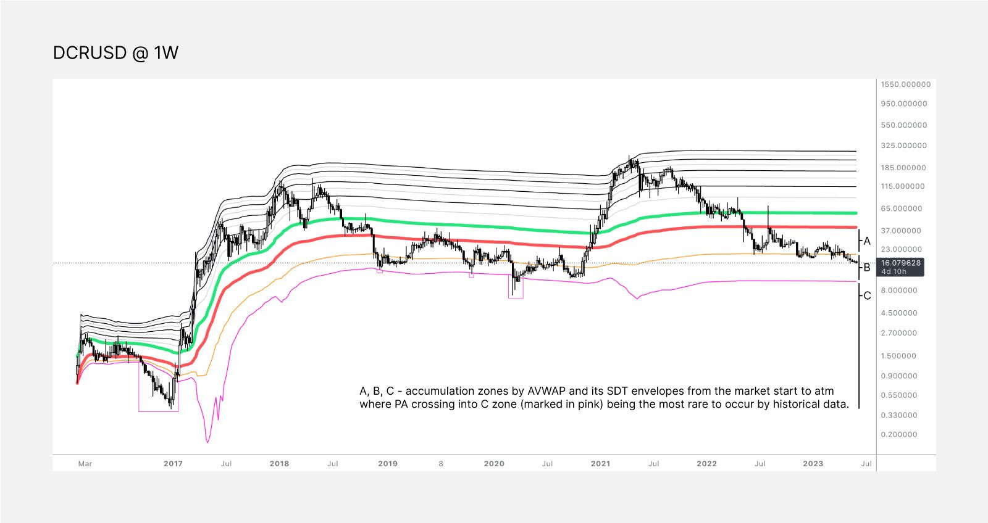
Task: Select the 1550.000000 price axis label
Action: click(906, 84)
